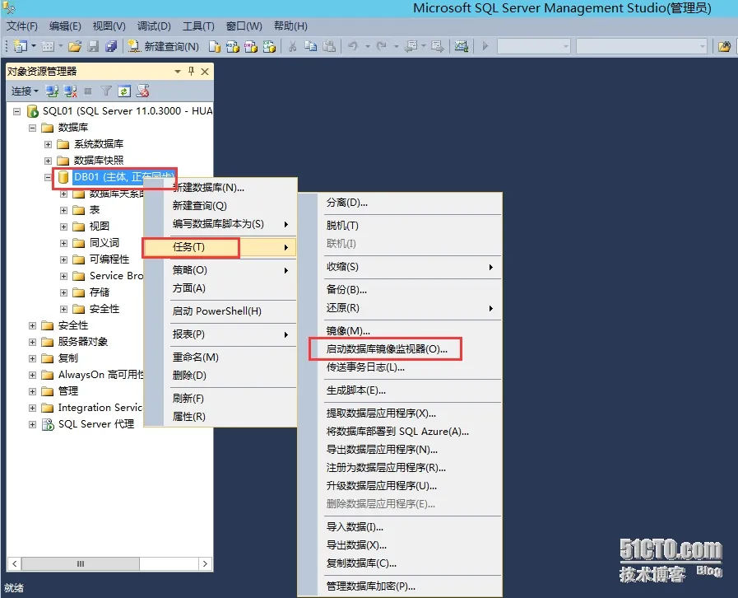Collapse the 数据库 folder node
This screenshot has width=738, height=598.
(x=32, y=128)
